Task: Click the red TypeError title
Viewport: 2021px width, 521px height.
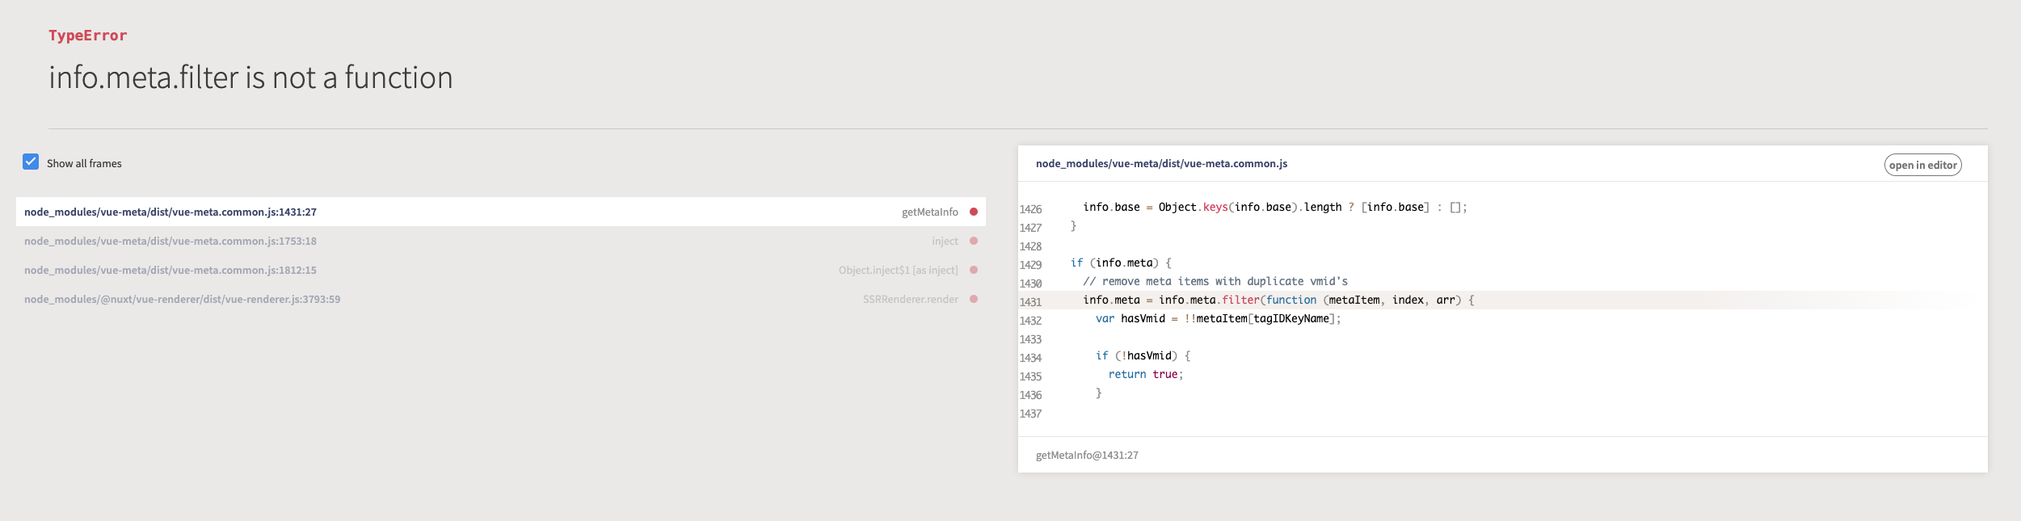Action: tap(88, 36)
